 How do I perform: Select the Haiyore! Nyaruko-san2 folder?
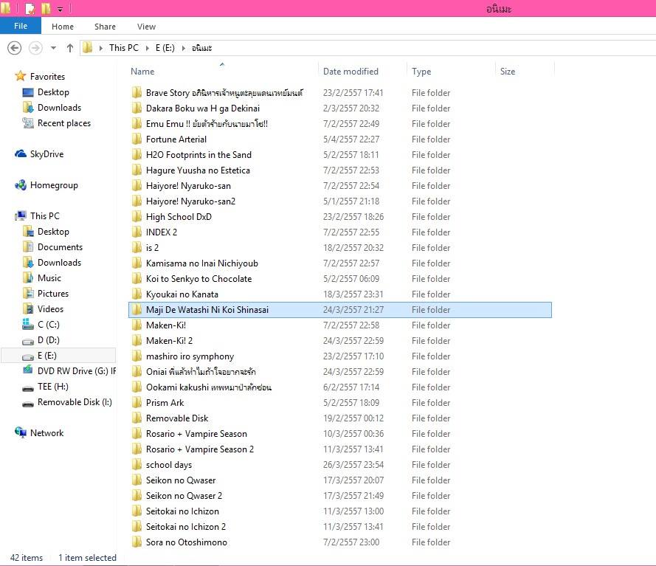coord(190,201)
